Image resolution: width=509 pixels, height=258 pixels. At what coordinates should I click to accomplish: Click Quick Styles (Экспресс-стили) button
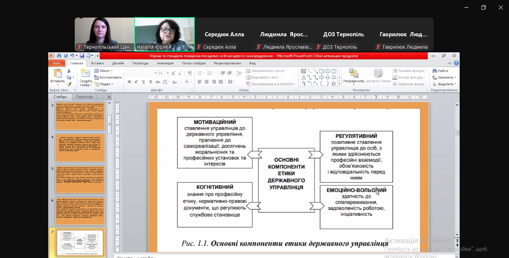pyautogui.click(x=378, y=76)
